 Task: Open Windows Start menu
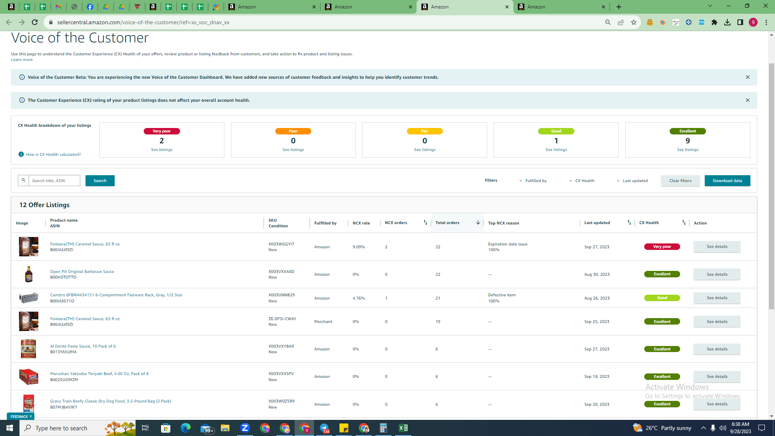tap(10, 428)
